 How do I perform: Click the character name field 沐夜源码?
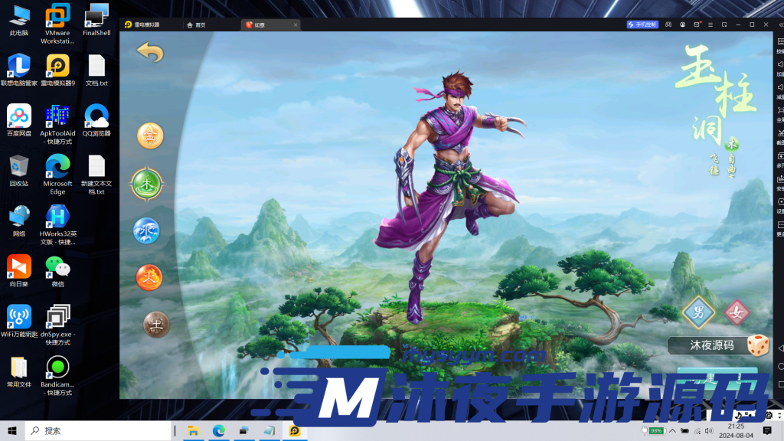(x=704, y=345)
